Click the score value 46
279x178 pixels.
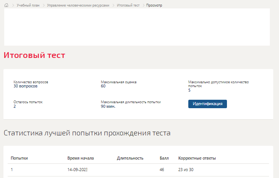pyautogui.click(x=162, y=170)
